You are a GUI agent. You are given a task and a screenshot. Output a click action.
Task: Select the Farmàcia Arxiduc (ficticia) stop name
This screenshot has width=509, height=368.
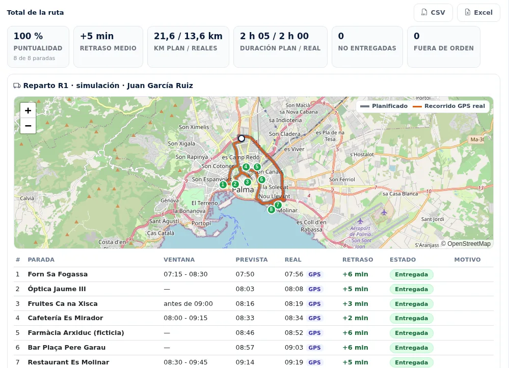(x=76, y=333)
